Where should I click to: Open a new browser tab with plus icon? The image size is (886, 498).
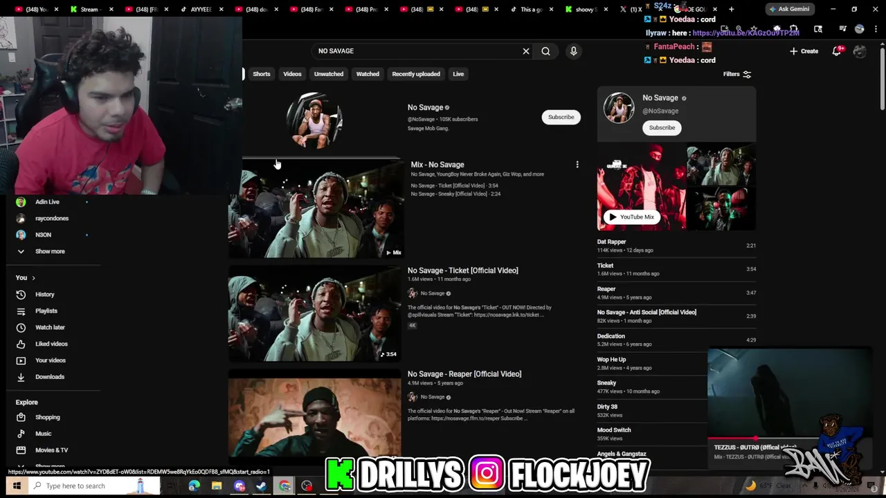tap(731, 9)
